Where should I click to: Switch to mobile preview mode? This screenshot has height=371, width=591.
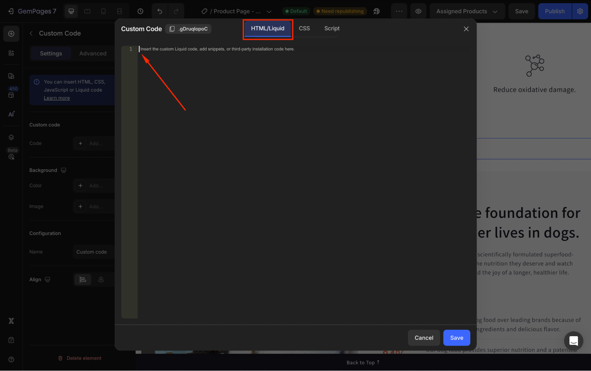[103, 11]
